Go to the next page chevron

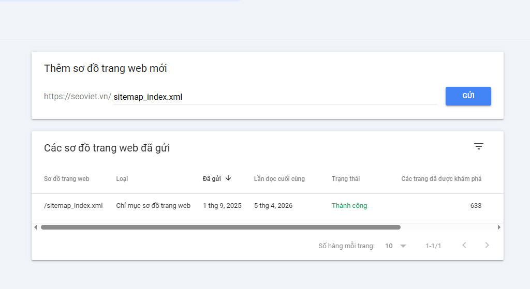click(487, 246)
